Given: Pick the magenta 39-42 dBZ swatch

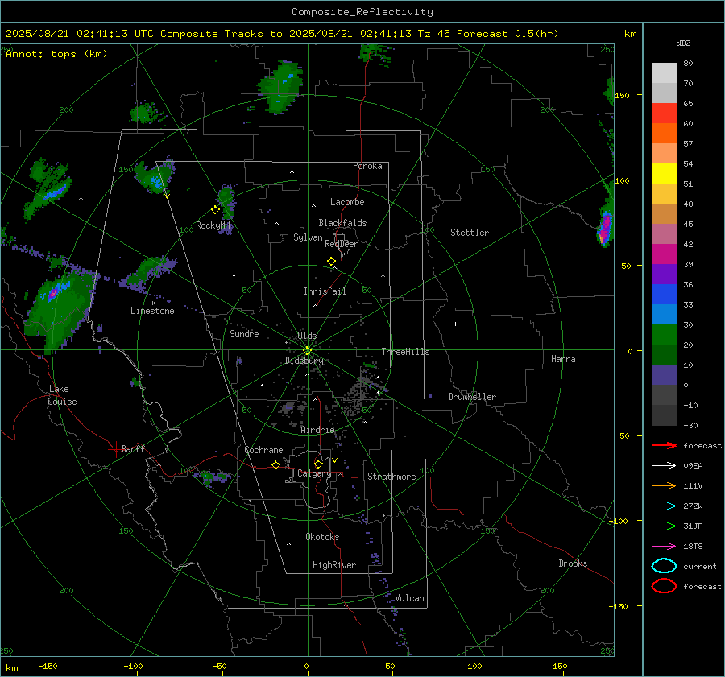Looking at the screenshot, I should point(664,254).
